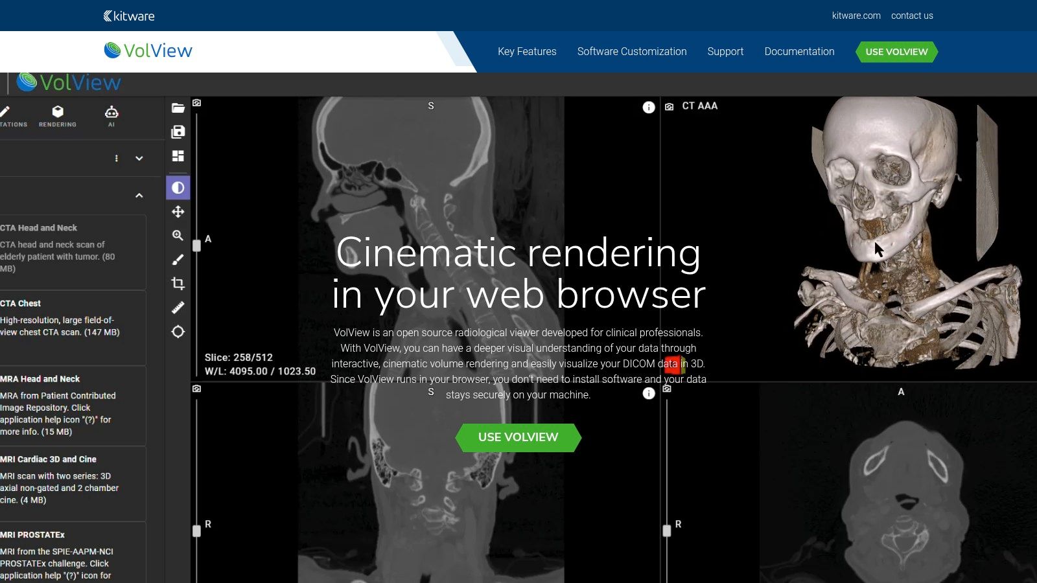The height and width of the screenshot is (583, 1037).
Task: Select the Crop tool
Action: (x=178, y=283)
